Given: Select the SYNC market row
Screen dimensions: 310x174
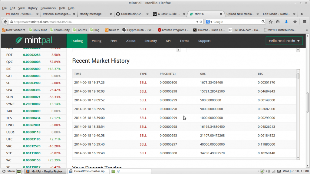Looking at the screenshot, I should coord(33,104).
